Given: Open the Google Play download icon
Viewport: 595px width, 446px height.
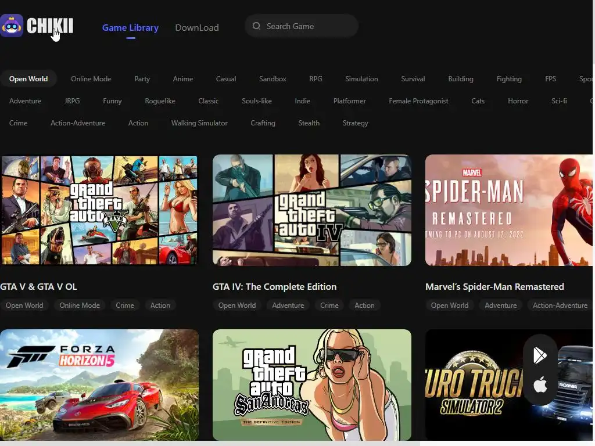Looking at the screenshot, I should 540,355.
